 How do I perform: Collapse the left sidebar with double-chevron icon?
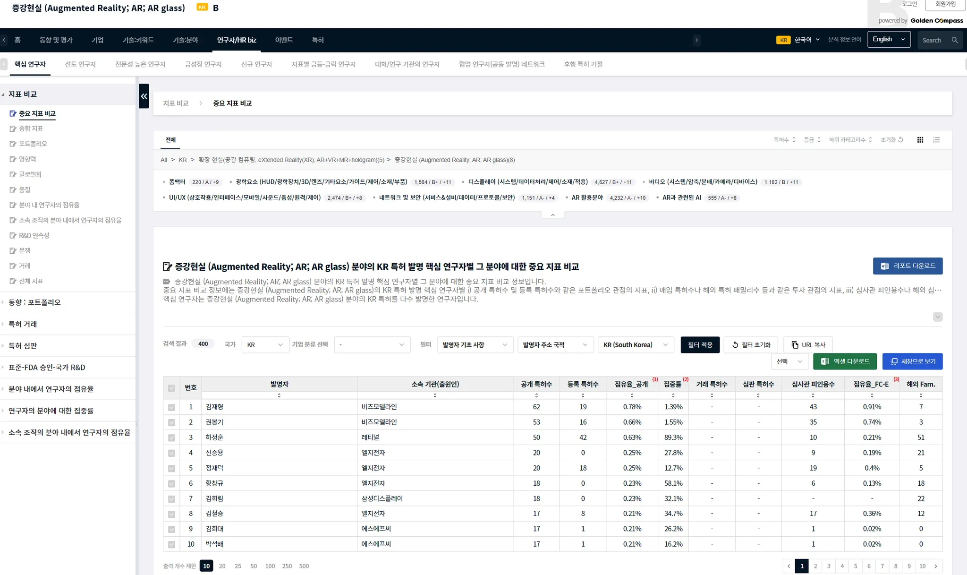(x=144, y=96)
